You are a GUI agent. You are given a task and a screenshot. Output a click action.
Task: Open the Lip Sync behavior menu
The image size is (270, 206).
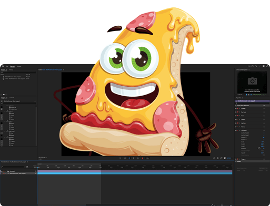coord(264,123)
